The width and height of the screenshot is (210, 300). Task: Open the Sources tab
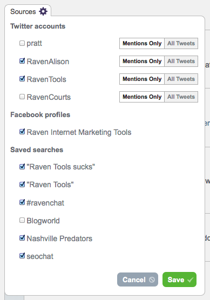click(28, 11)
